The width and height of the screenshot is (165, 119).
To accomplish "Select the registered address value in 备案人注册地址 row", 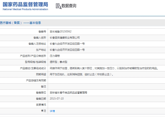I will point(67,44).
